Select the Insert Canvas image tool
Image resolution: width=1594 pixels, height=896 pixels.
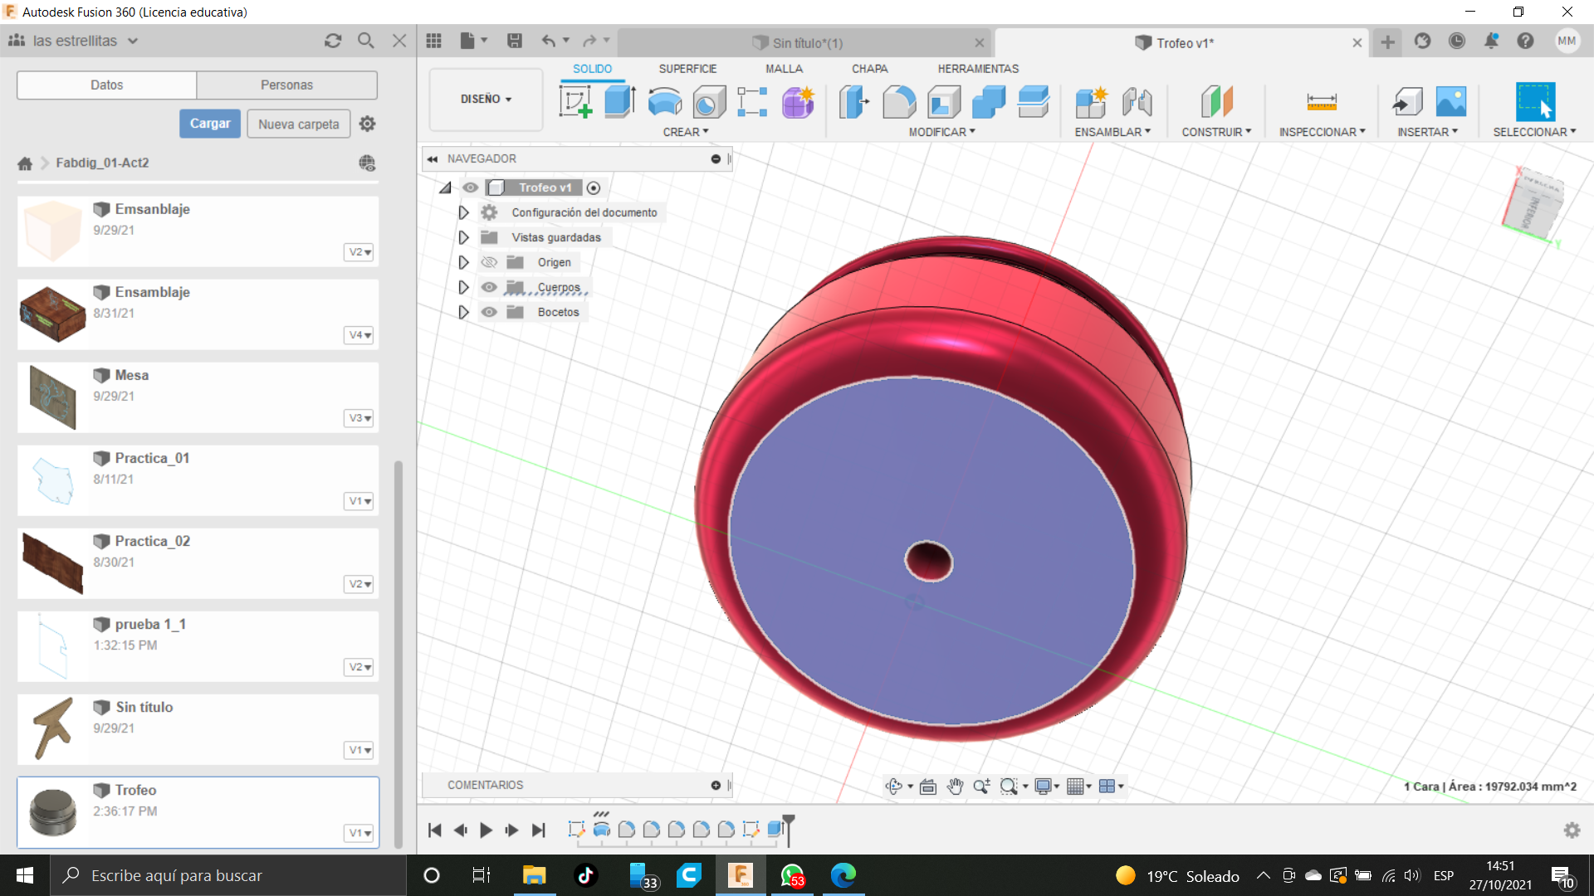click(x=1451, y=102)
